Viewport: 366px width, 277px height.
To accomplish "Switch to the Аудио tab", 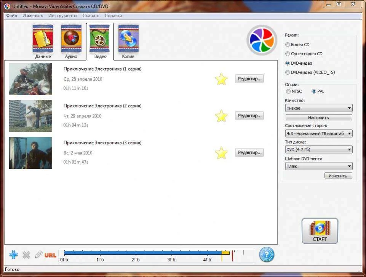I will pos(71,42).
